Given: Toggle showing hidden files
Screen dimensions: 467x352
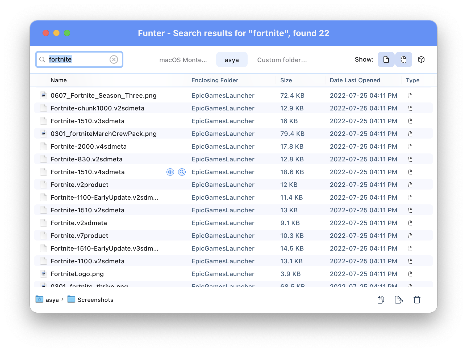Looking at the screenshot, I should pyautogui.click(x=403, y=59).
